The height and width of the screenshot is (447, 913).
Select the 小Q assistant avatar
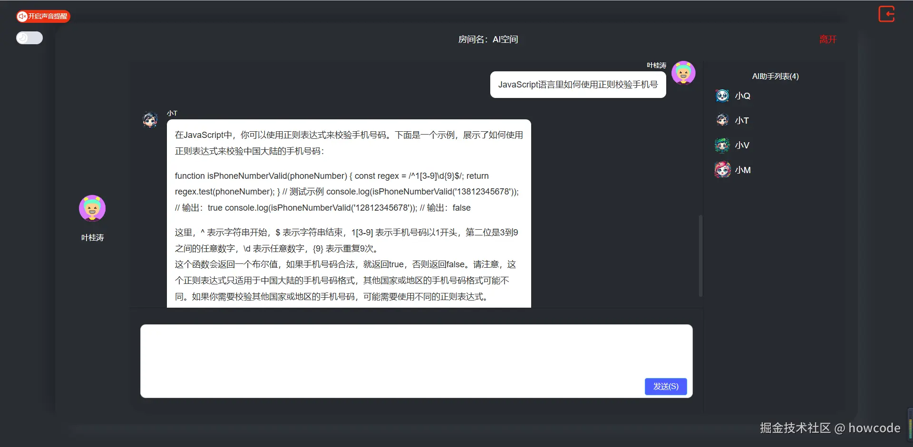(722, 96)
